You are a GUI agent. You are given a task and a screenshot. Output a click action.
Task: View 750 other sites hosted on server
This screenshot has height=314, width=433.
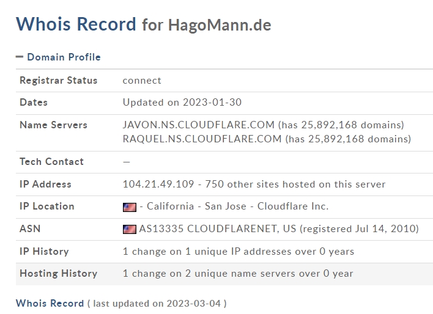tap(295, 184)
